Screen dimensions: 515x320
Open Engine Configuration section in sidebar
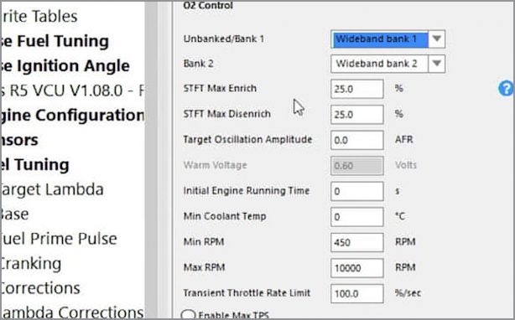(x=72, y=116)
